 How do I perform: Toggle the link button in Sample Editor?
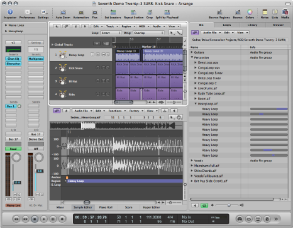[x=57, y=111]
